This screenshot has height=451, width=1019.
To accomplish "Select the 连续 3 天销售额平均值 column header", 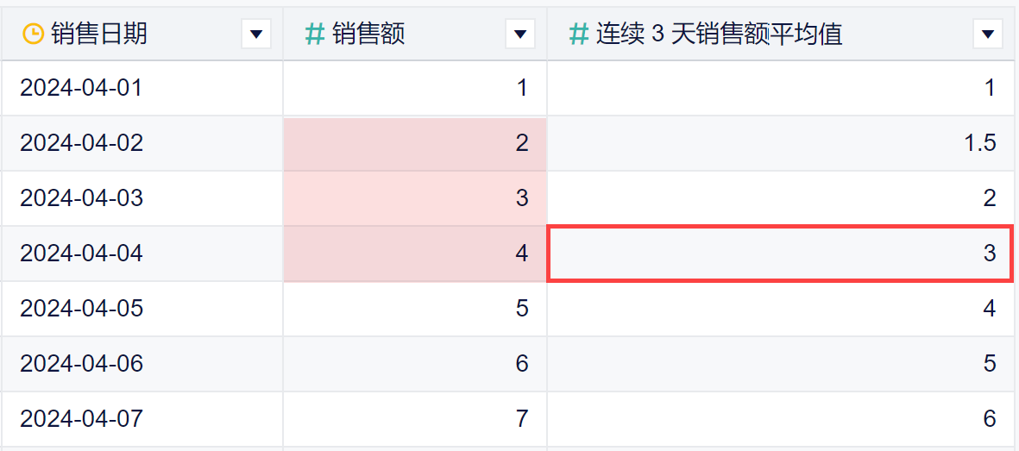I will pos(719,34).
